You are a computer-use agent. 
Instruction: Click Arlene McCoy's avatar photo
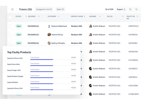[x=49, y=35]
